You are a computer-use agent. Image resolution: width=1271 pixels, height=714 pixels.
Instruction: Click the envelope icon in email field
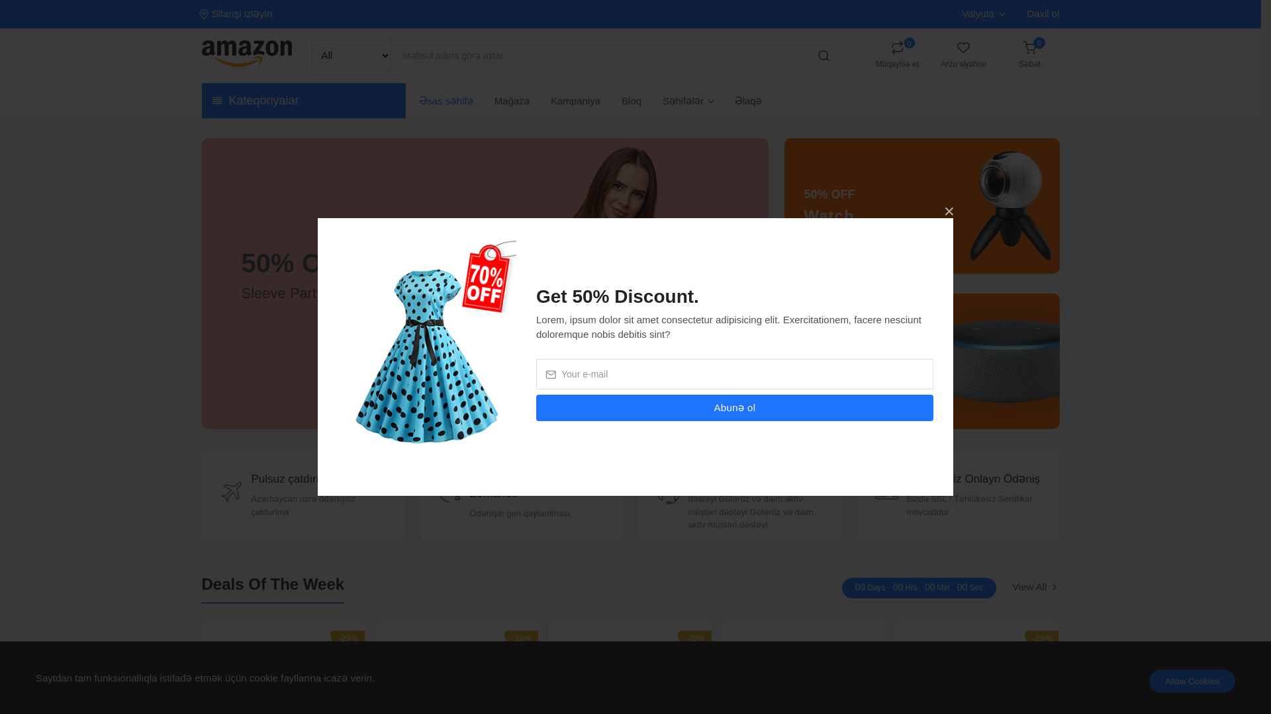(x=551, y=375)
